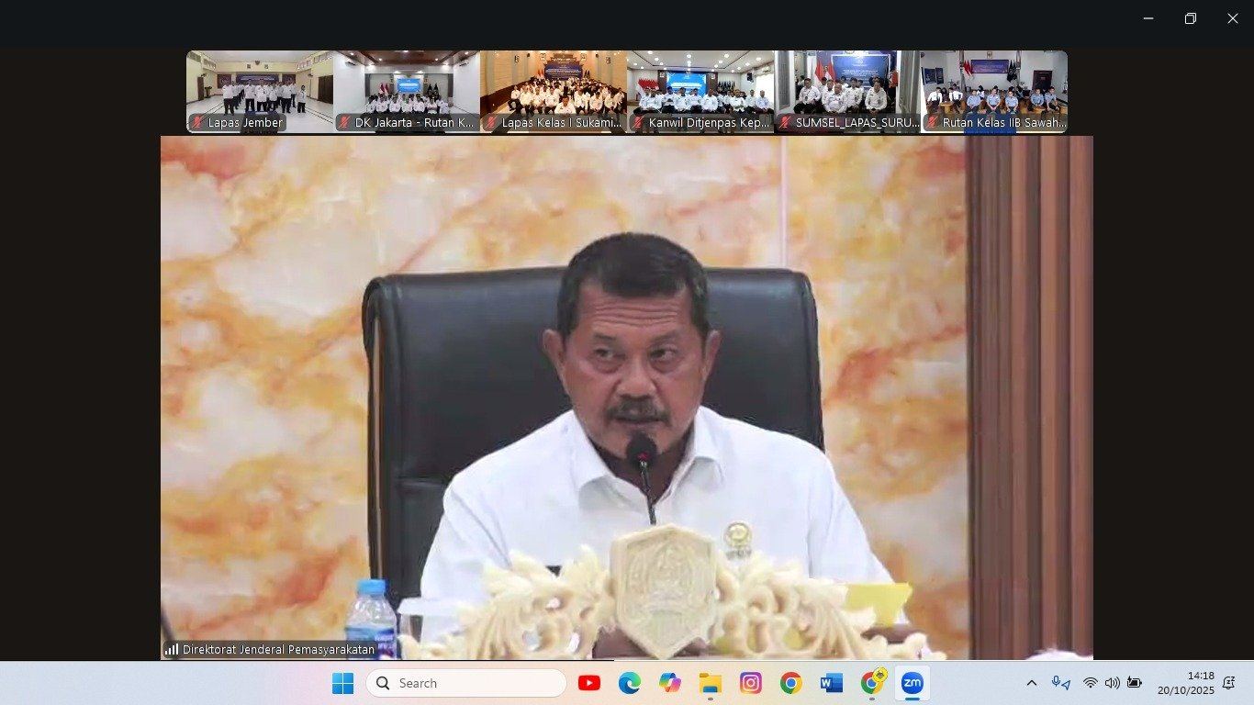Open Microsoft Word from the taskbar
This screenshot has width=1254, height=705.
coord(831,683)
